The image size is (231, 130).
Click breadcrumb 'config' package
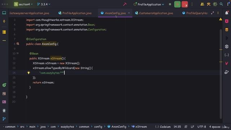(x=98, y=127)
